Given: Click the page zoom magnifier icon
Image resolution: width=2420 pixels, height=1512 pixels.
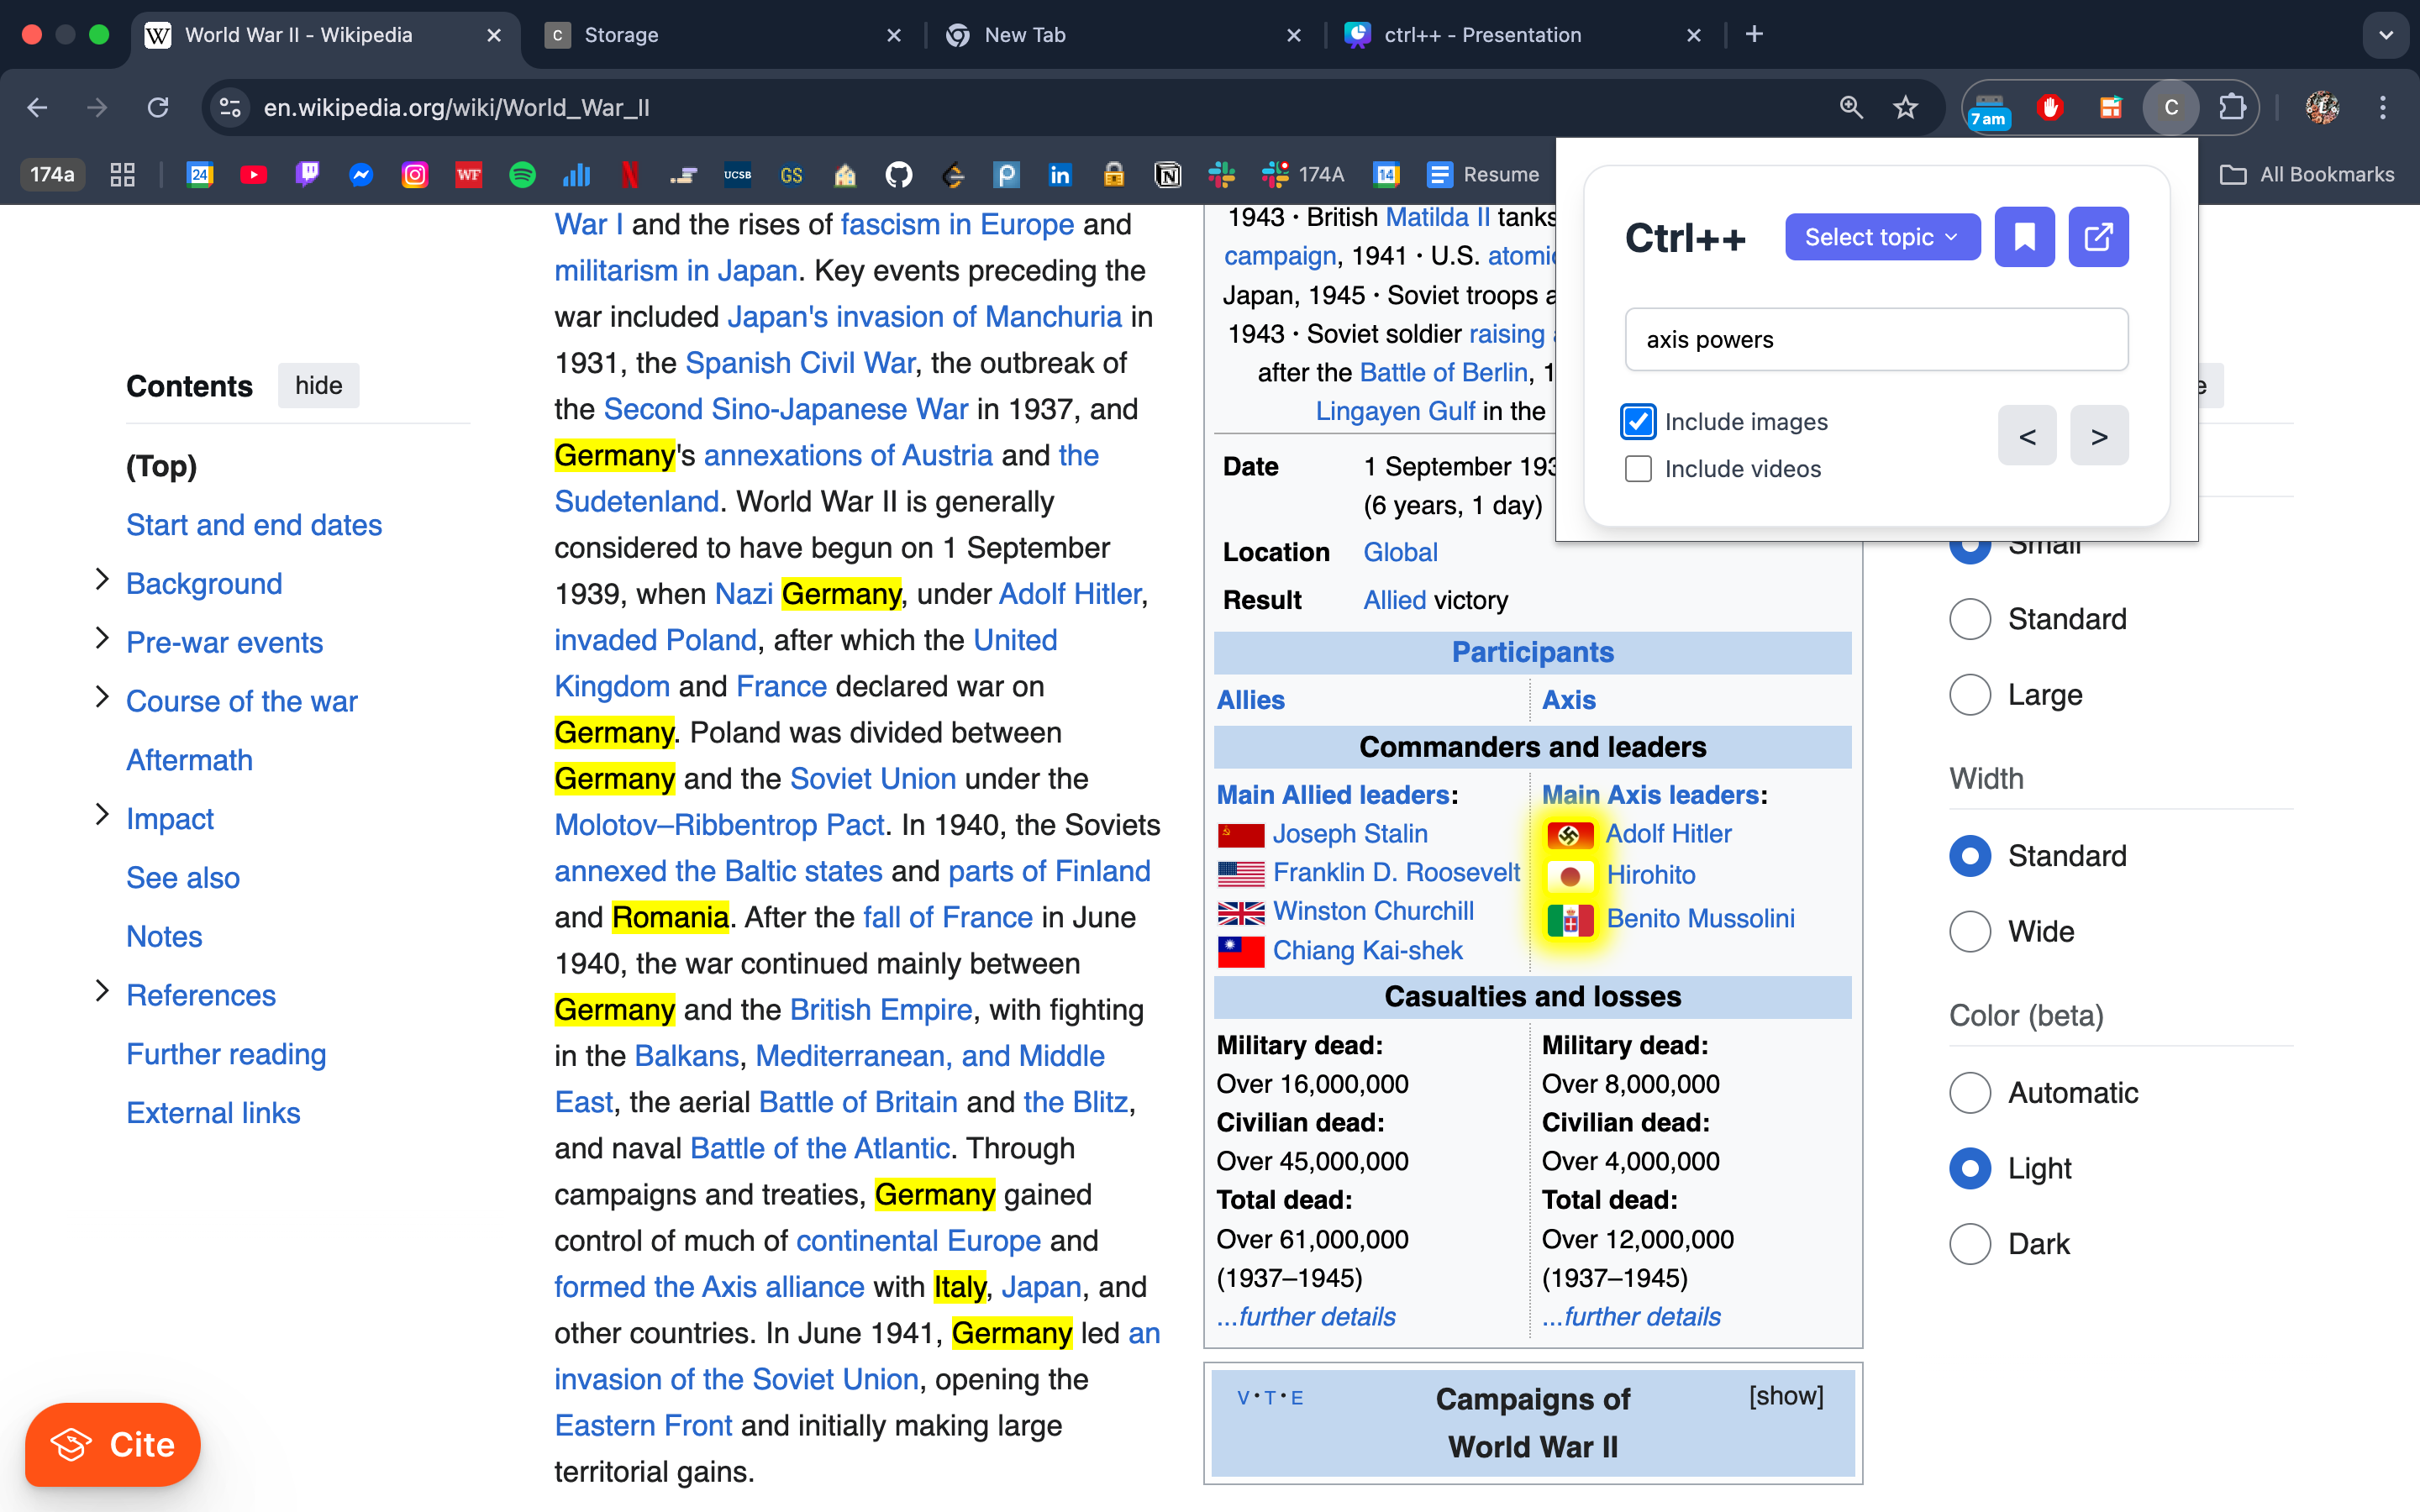Looking at the screenshot, I should click(x=1851, y=107).
